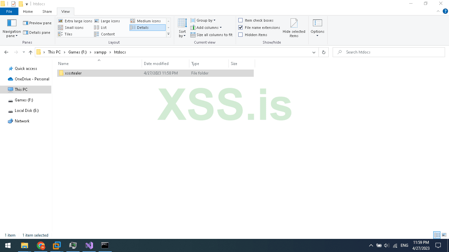Switch to the Home ribbon tab
The height and width of the screenshot is (252, 449).
[x=28, y=11]
